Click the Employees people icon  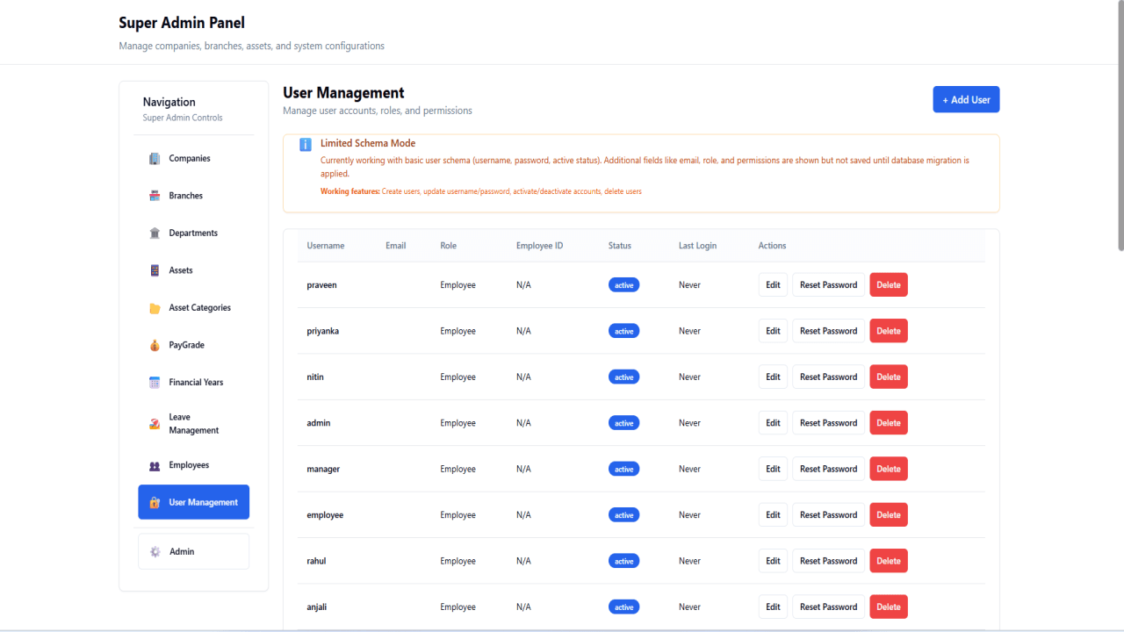[155, 465]
